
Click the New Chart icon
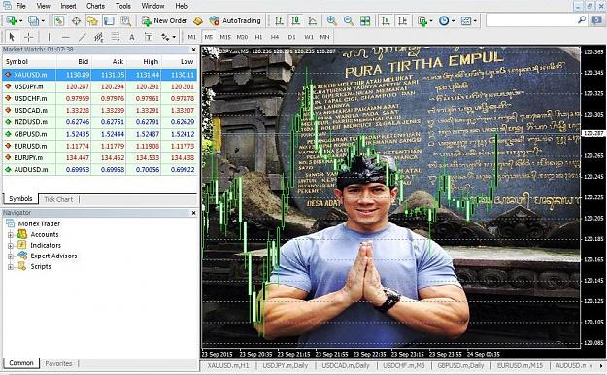(x=12, y=20)
